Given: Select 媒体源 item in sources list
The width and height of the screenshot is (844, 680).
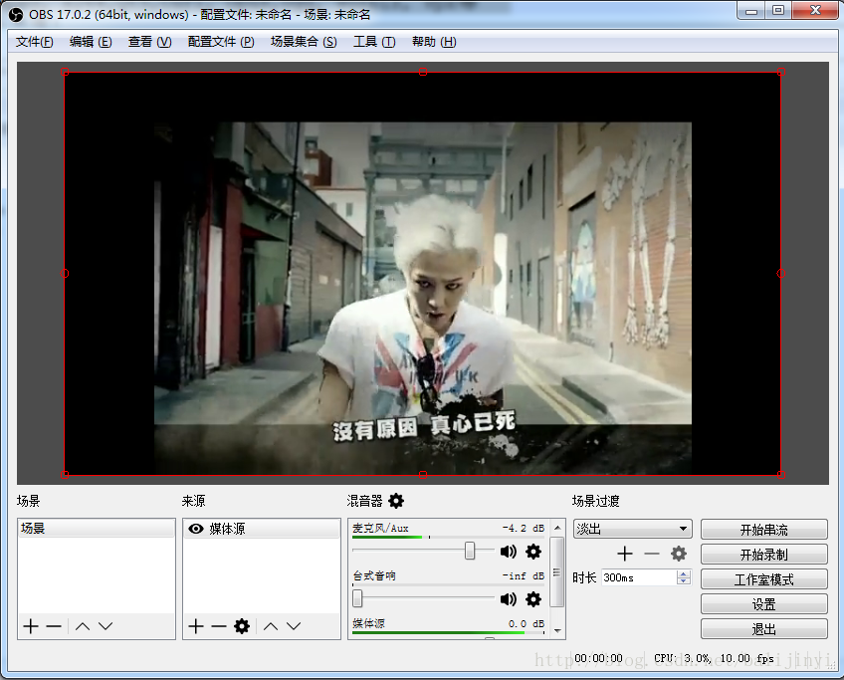Looking at the screenshot, I should [x=262, y=529].
